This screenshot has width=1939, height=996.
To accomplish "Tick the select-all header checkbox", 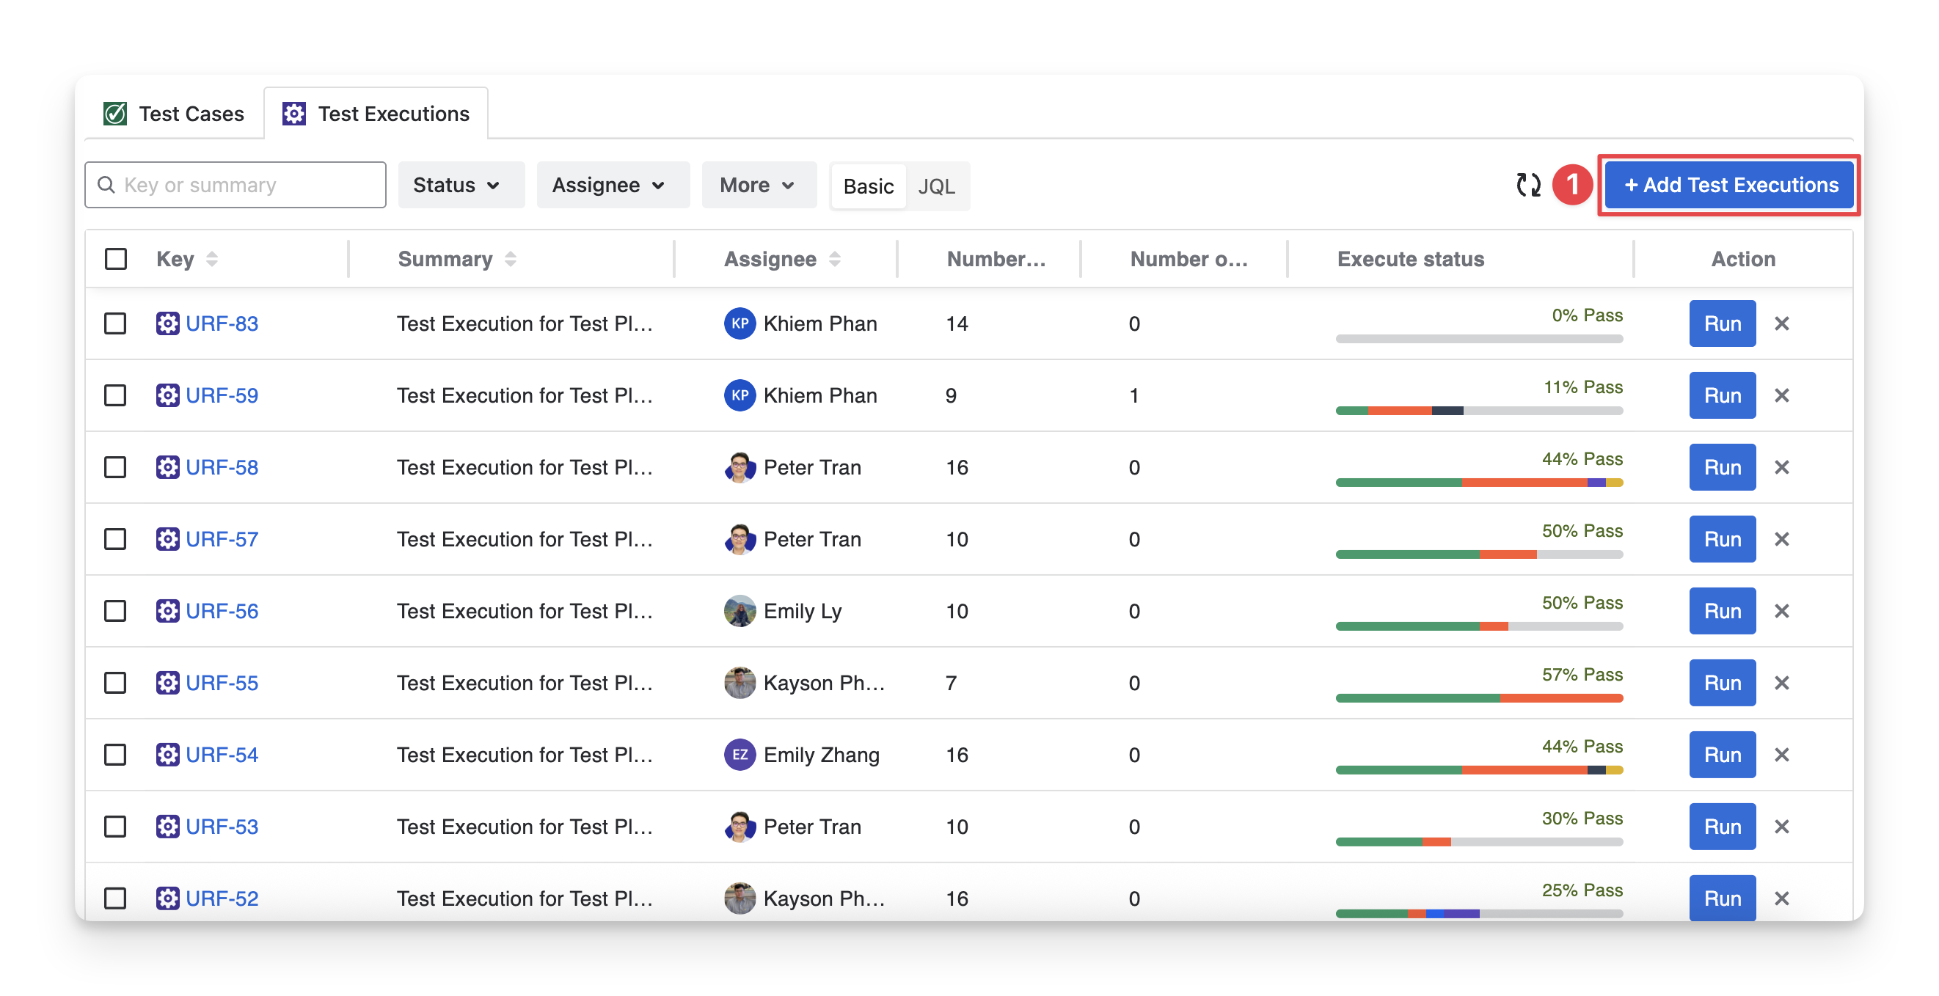I will 116,259.
